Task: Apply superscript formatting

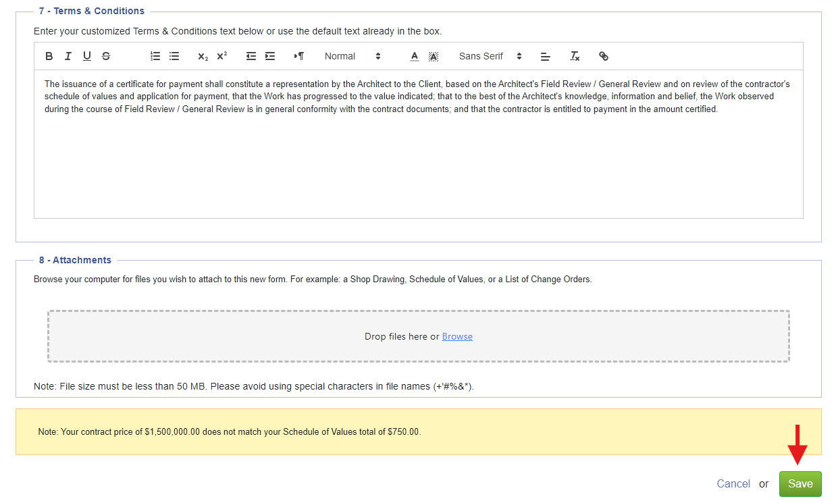Action: tap(221, 56)
